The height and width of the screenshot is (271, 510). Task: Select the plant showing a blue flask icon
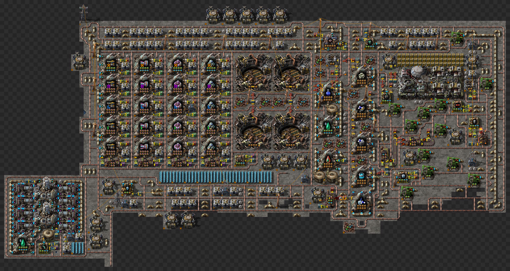328,94
